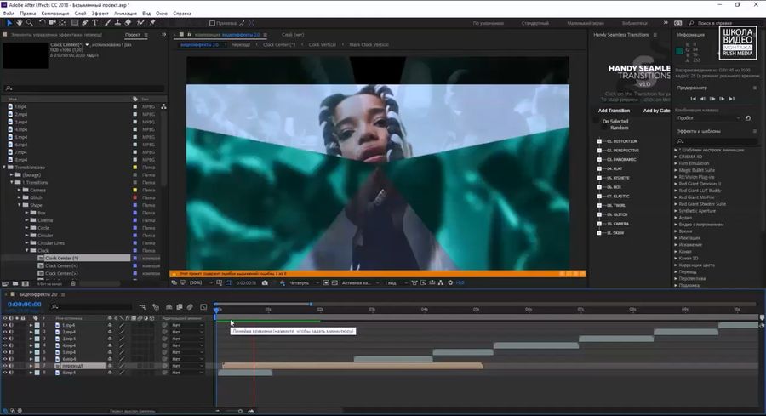This screenshot has width=766, height=416.
Task: Hide video of layer 1.mp4
Action: [x=5, y=325]
